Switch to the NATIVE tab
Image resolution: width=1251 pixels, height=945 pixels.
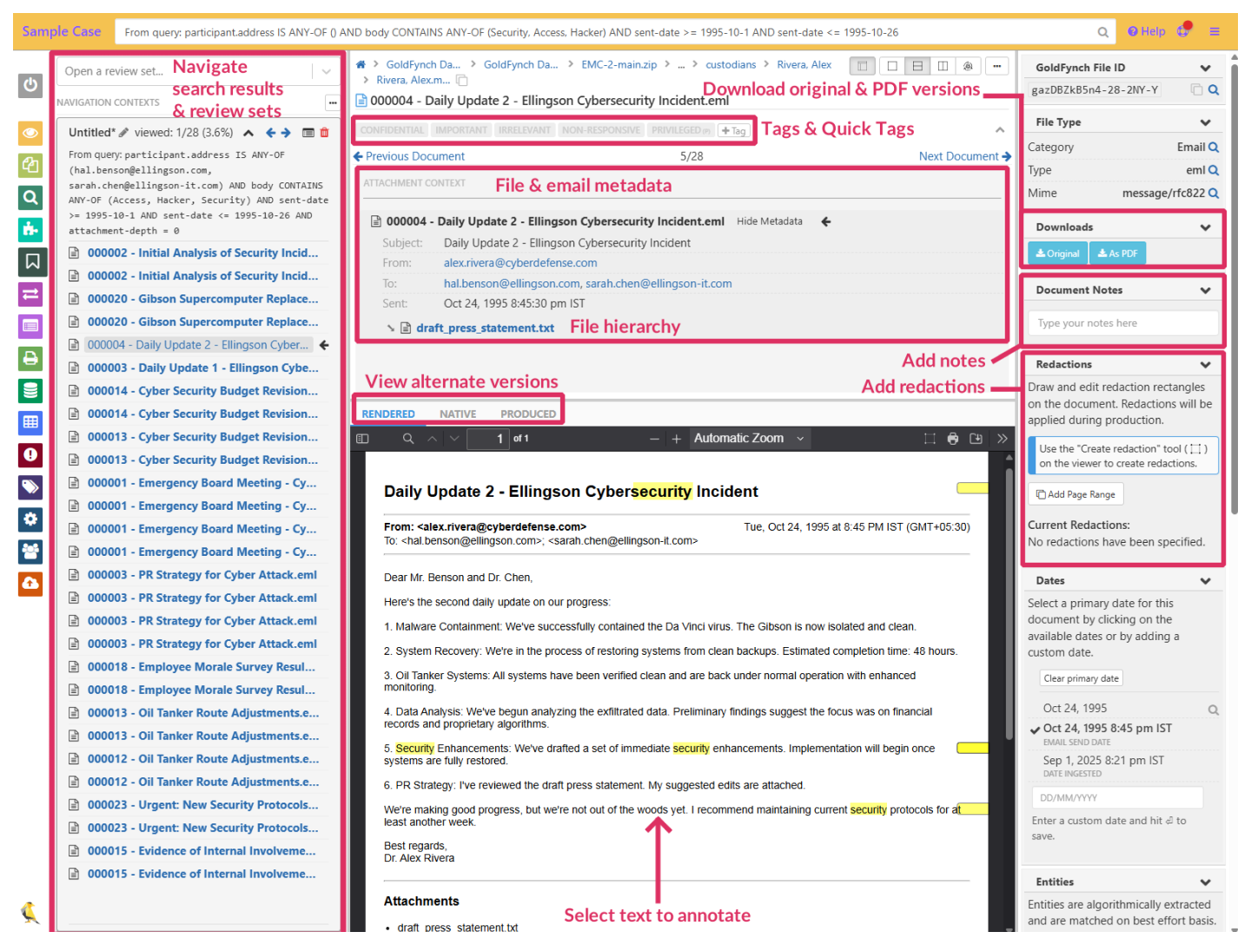458,414
